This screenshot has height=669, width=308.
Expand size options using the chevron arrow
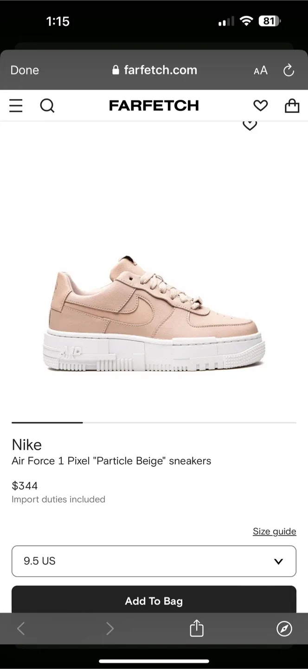[x=278, y=561]
